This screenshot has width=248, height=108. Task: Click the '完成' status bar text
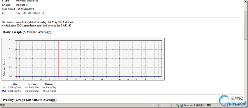[2, 105]
